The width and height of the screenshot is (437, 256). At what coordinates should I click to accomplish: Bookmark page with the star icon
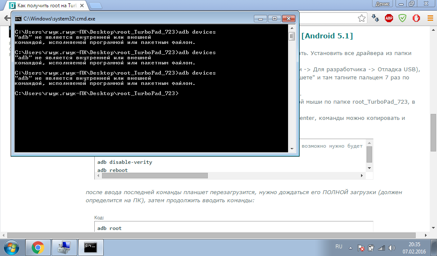pos(361,18)
